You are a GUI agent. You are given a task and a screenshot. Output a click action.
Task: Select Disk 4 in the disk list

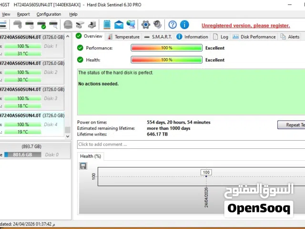pyautogui.click(x=32, y=124)
